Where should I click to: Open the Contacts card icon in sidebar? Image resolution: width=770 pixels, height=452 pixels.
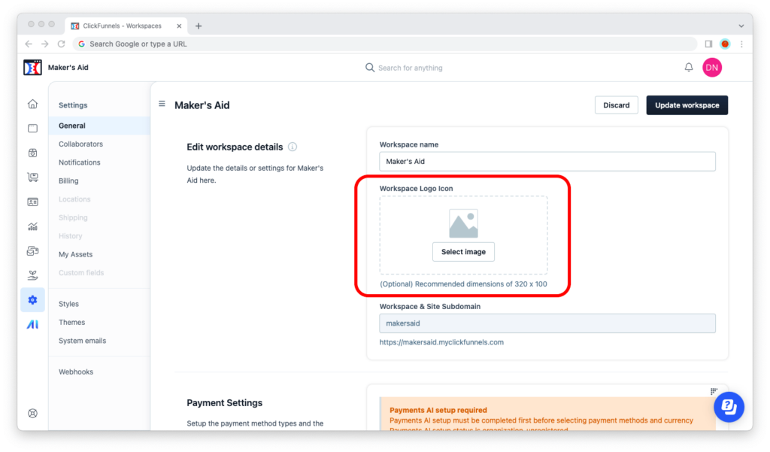32,202
